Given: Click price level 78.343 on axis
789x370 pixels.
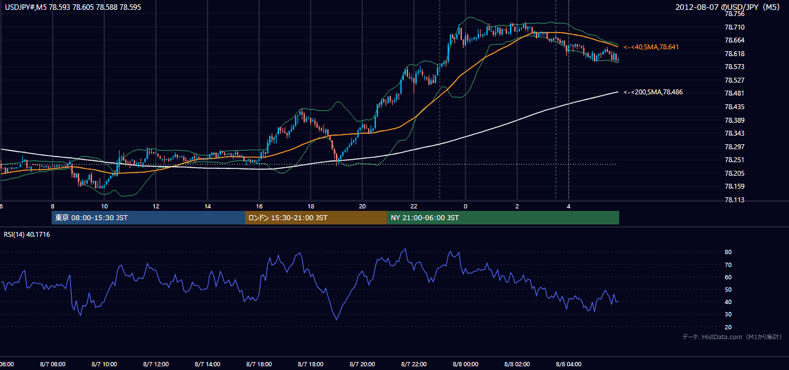Looking at the screenshot, I should click(734, 133).
